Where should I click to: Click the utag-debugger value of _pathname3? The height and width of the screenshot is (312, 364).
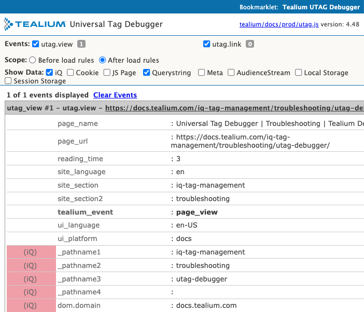(202, 279)
